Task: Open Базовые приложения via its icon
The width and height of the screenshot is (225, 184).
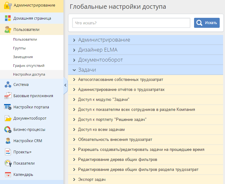Action: (7, 96)
